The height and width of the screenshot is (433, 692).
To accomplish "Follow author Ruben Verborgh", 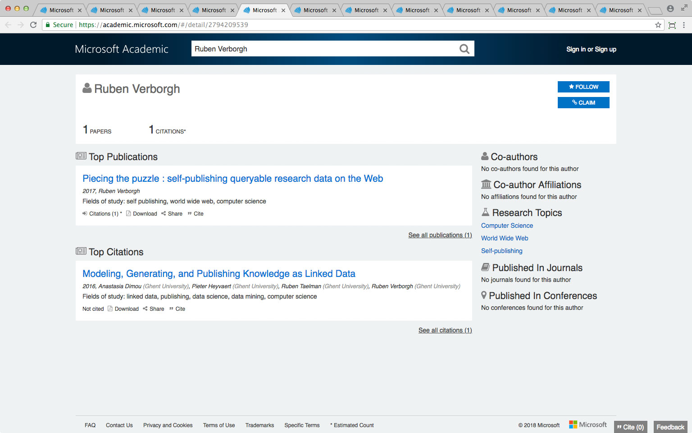I will pyautogui.click(x=583, y=87).
